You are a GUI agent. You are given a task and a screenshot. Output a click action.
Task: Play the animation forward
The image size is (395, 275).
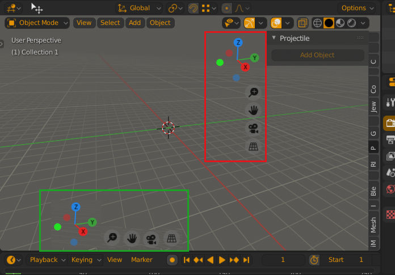[x=222, y=260]
